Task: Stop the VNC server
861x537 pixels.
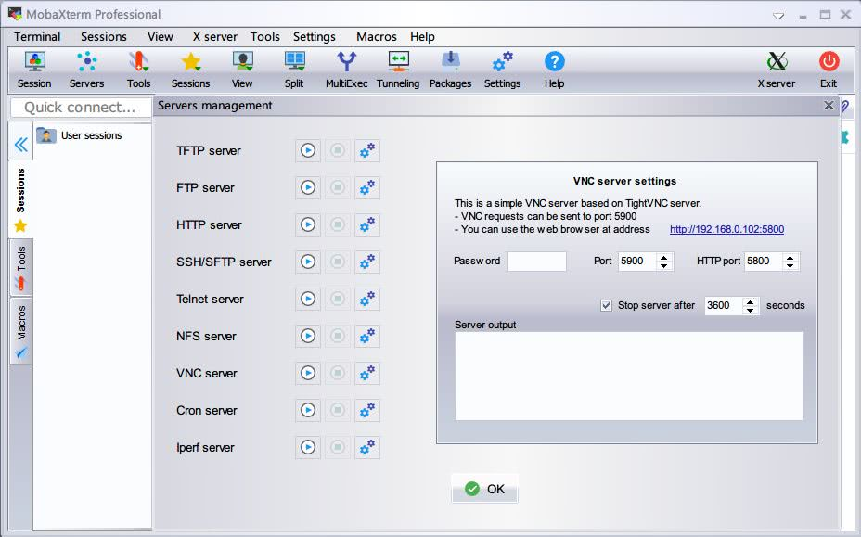Action: click(x=338, y=374)
